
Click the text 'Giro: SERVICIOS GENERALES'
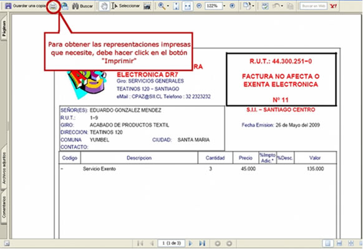pos(150,81)
